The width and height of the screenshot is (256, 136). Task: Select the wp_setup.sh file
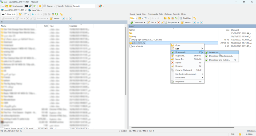[137, 46]
